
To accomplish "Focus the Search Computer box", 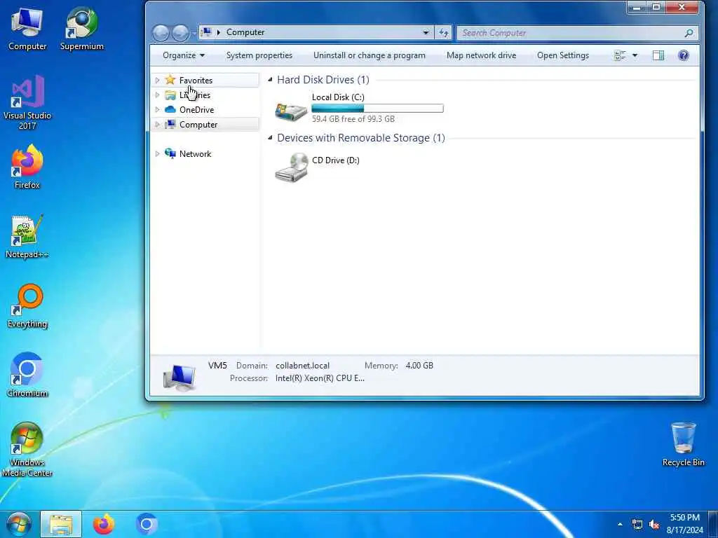I will 578,32.
